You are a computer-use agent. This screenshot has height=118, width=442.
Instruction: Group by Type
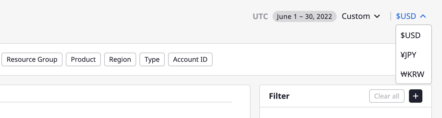(x=152, y=60)
